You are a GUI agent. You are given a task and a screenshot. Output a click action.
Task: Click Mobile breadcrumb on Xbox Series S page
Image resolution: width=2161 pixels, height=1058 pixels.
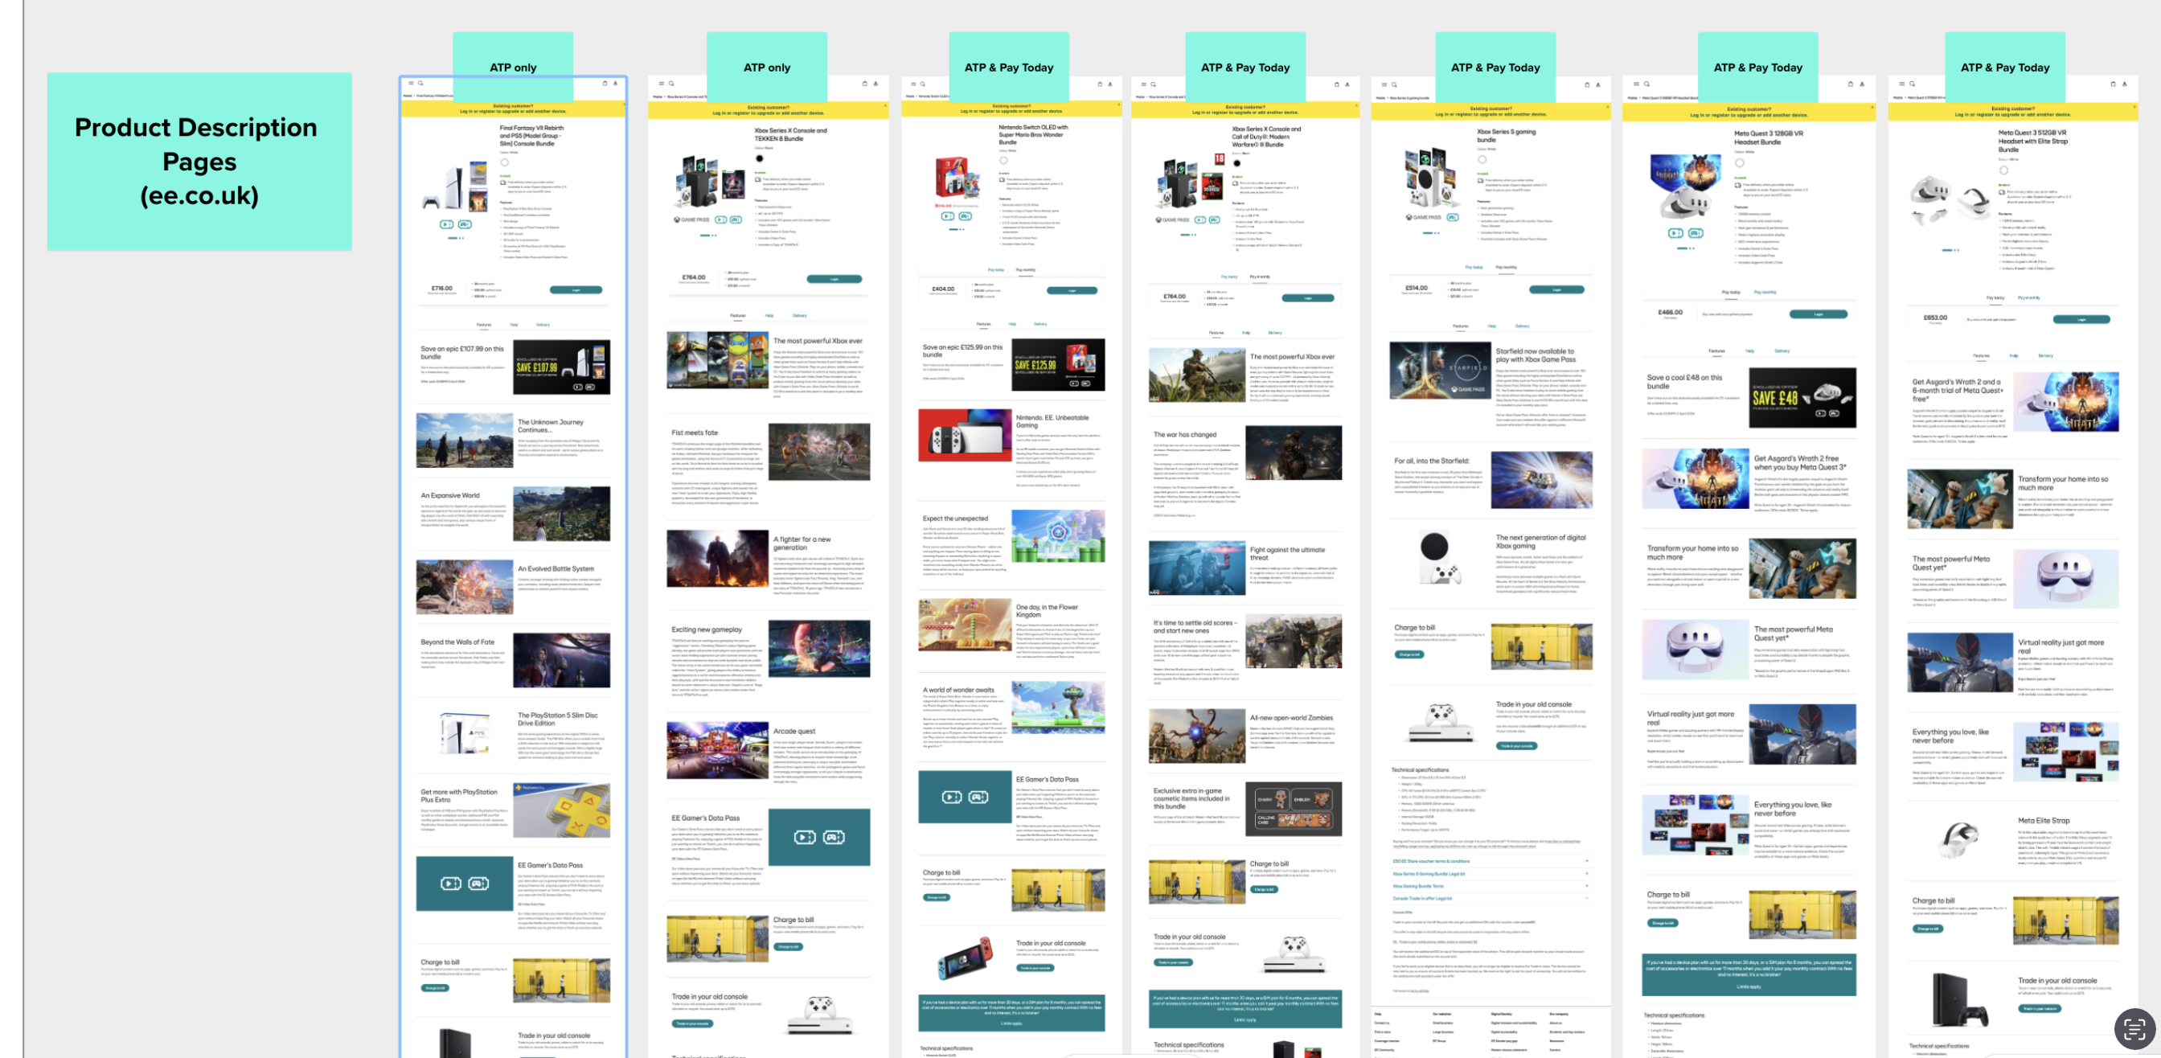(x=1380, y=97)
